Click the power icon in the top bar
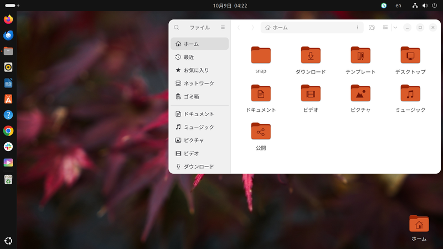Image resolution: width=443 pixels, height=249 pixels. click(435, 6)
